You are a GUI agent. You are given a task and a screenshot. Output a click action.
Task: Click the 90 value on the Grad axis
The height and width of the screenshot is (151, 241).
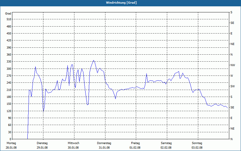click(10, 118)
